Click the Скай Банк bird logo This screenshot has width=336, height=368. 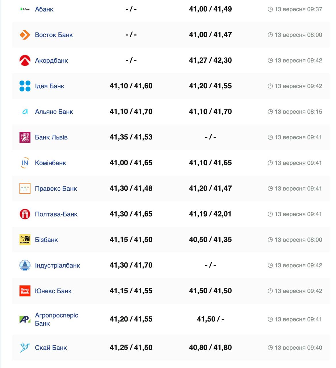point(25,348)
